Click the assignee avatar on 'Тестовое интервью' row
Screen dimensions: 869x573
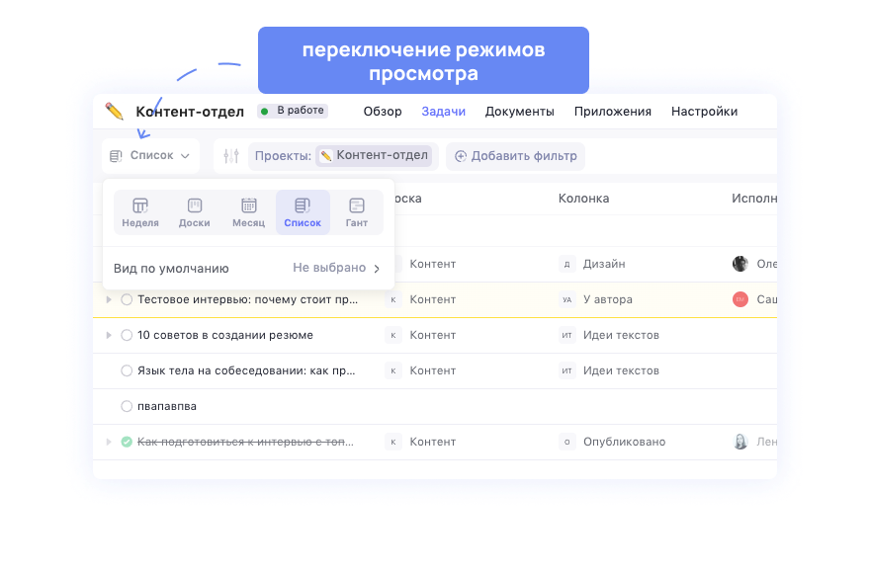pyautogui.click(x=739, y=299)
